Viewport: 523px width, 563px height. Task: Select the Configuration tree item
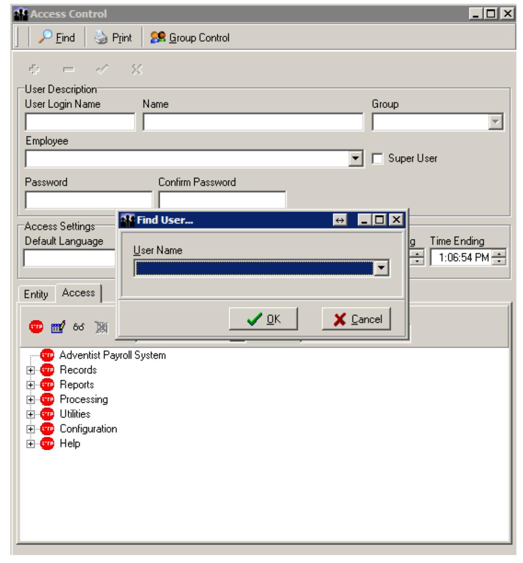(88, 429)
